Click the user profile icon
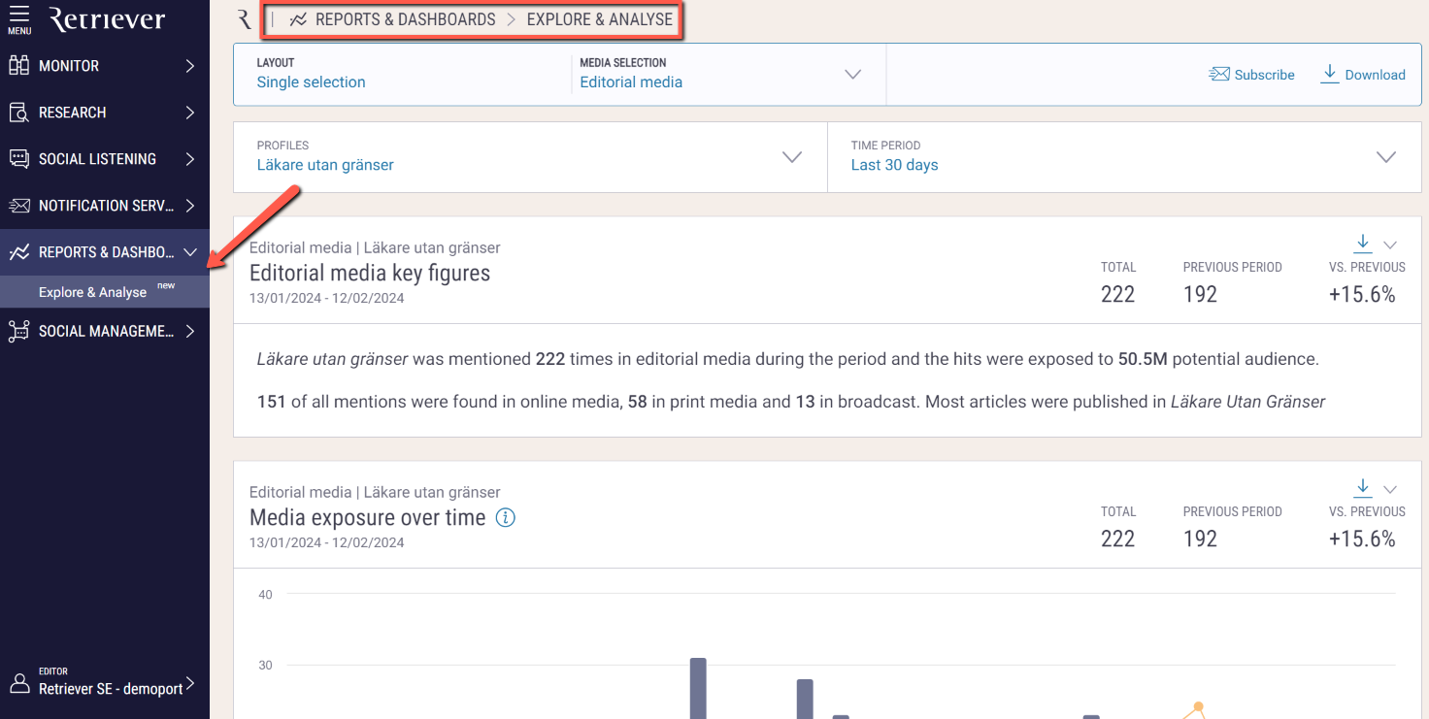Viewport: 1429px width, 719px height. coord(19,682)
